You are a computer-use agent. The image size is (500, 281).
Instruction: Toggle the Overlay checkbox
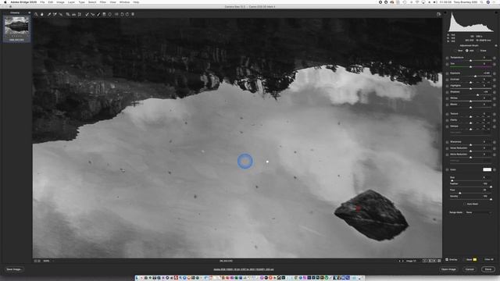(447, 259)
